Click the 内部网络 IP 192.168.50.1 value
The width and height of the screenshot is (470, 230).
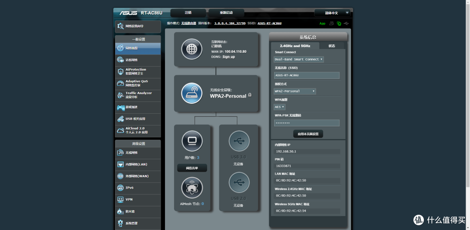(x=307, y=152)
